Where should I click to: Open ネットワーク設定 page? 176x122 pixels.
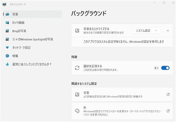[x=33, y=48]
